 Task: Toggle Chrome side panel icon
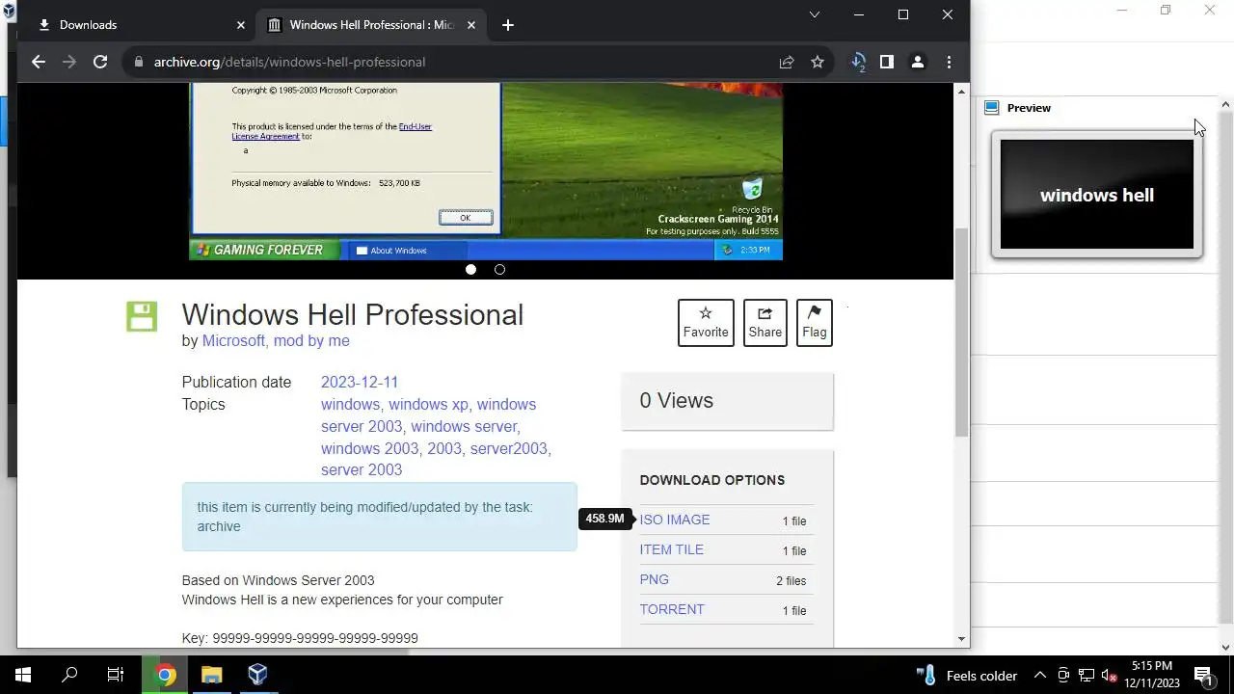click(887, 62)
